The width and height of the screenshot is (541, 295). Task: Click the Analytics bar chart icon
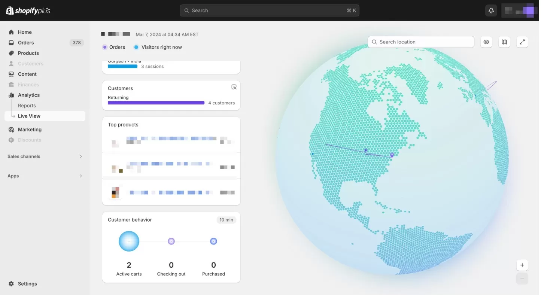click(11, 95)
